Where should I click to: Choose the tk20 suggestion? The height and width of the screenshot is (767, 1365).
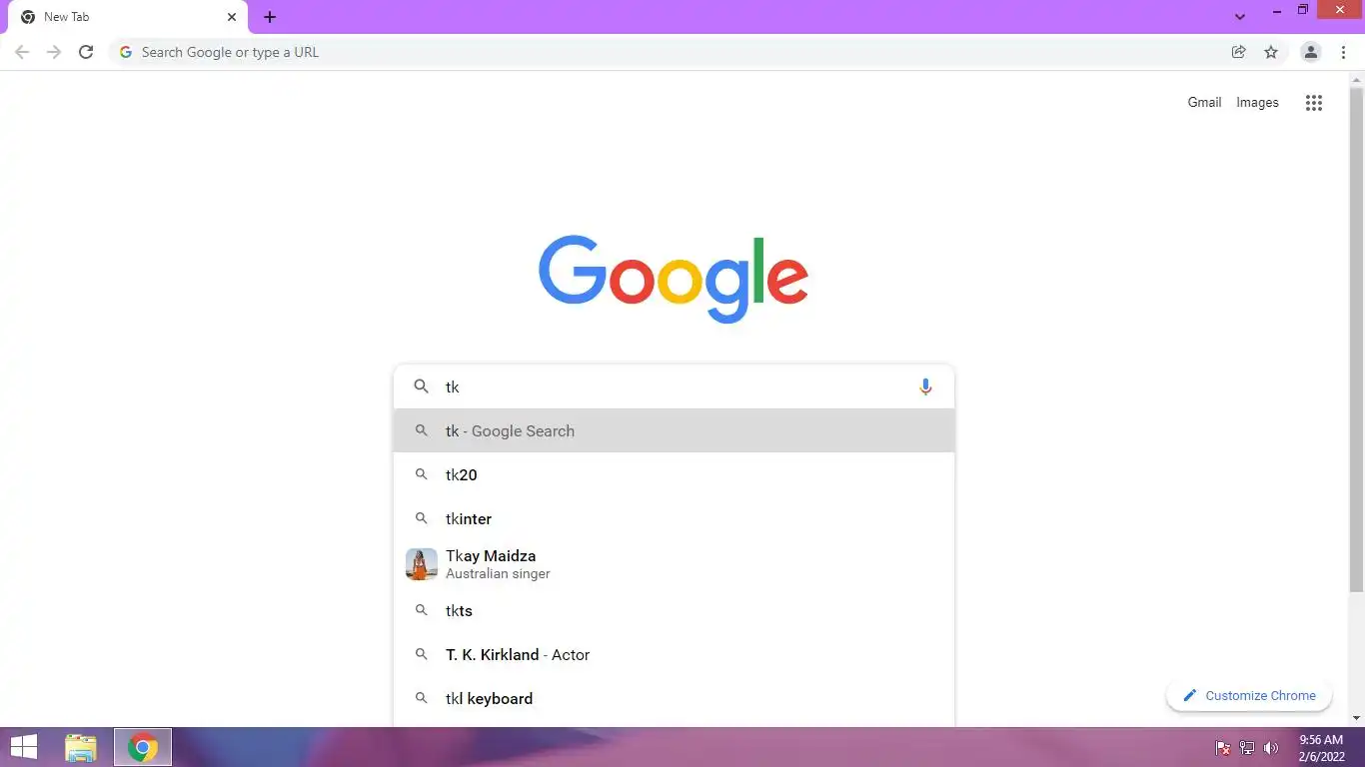coord(675,474)
